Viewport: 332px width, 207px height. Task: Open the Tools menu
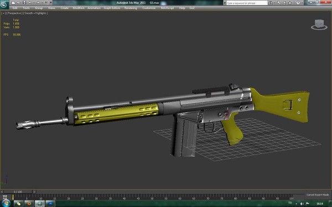point(26,8)
